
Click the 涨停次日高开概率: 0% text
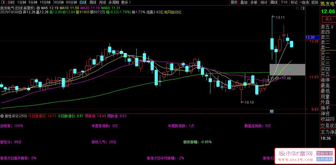tap(18, 158)
